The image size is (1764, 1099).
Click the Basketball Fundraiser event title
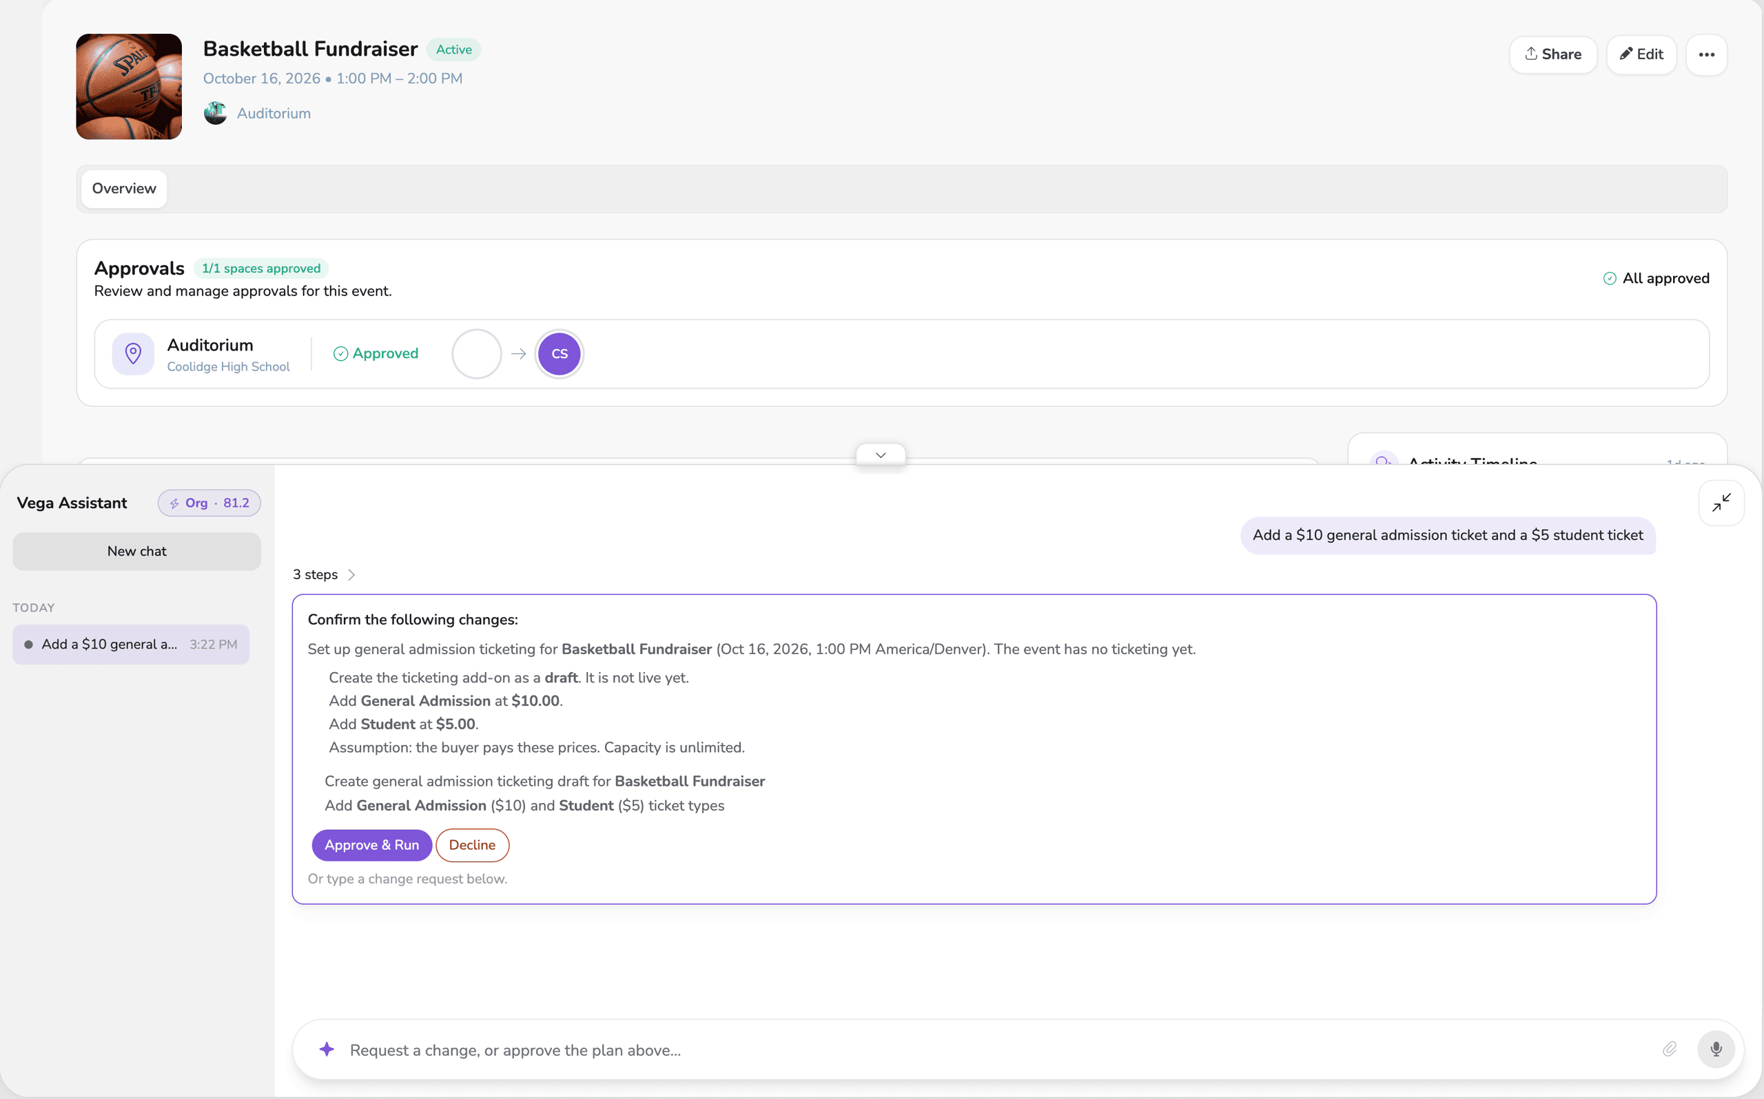pos(311,50)
